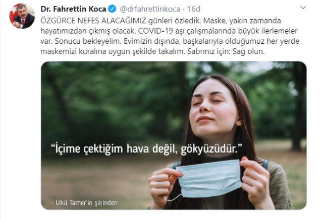This screenshot has height=220, width=324.
Task: Click the 16d tweet timestamp
Action: point(194,9)
